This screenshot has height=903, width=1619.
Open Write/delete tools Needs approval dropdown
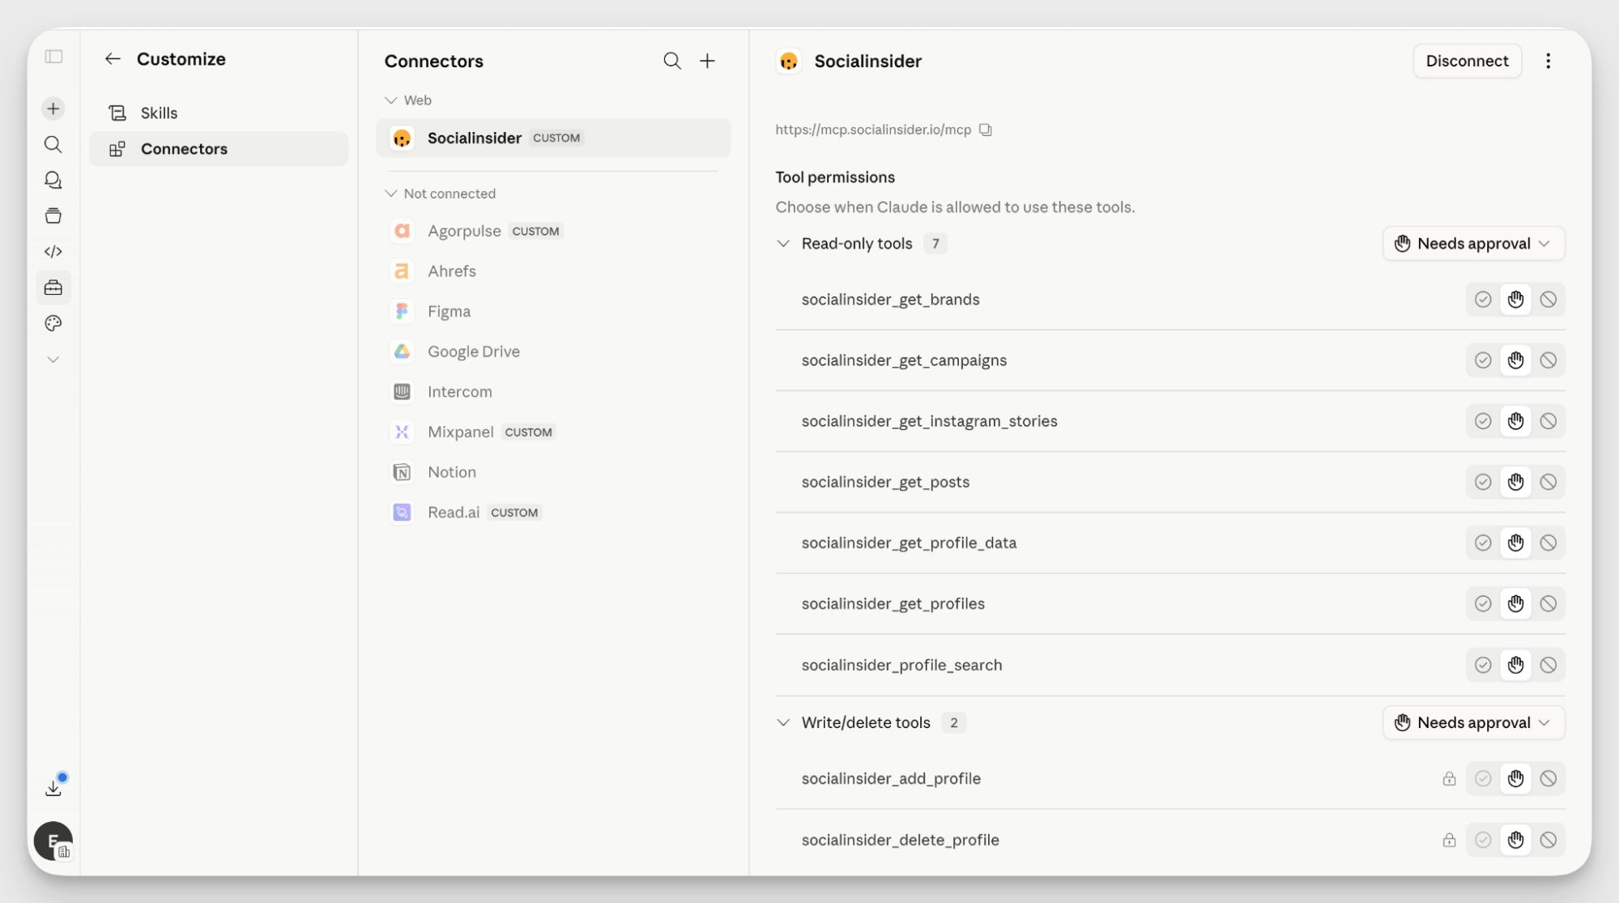1473,722
